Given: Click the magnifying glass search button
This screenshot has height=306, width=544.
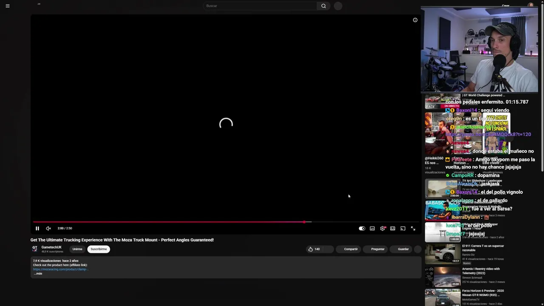Looking at the screenshot, I should coord(323,6).
